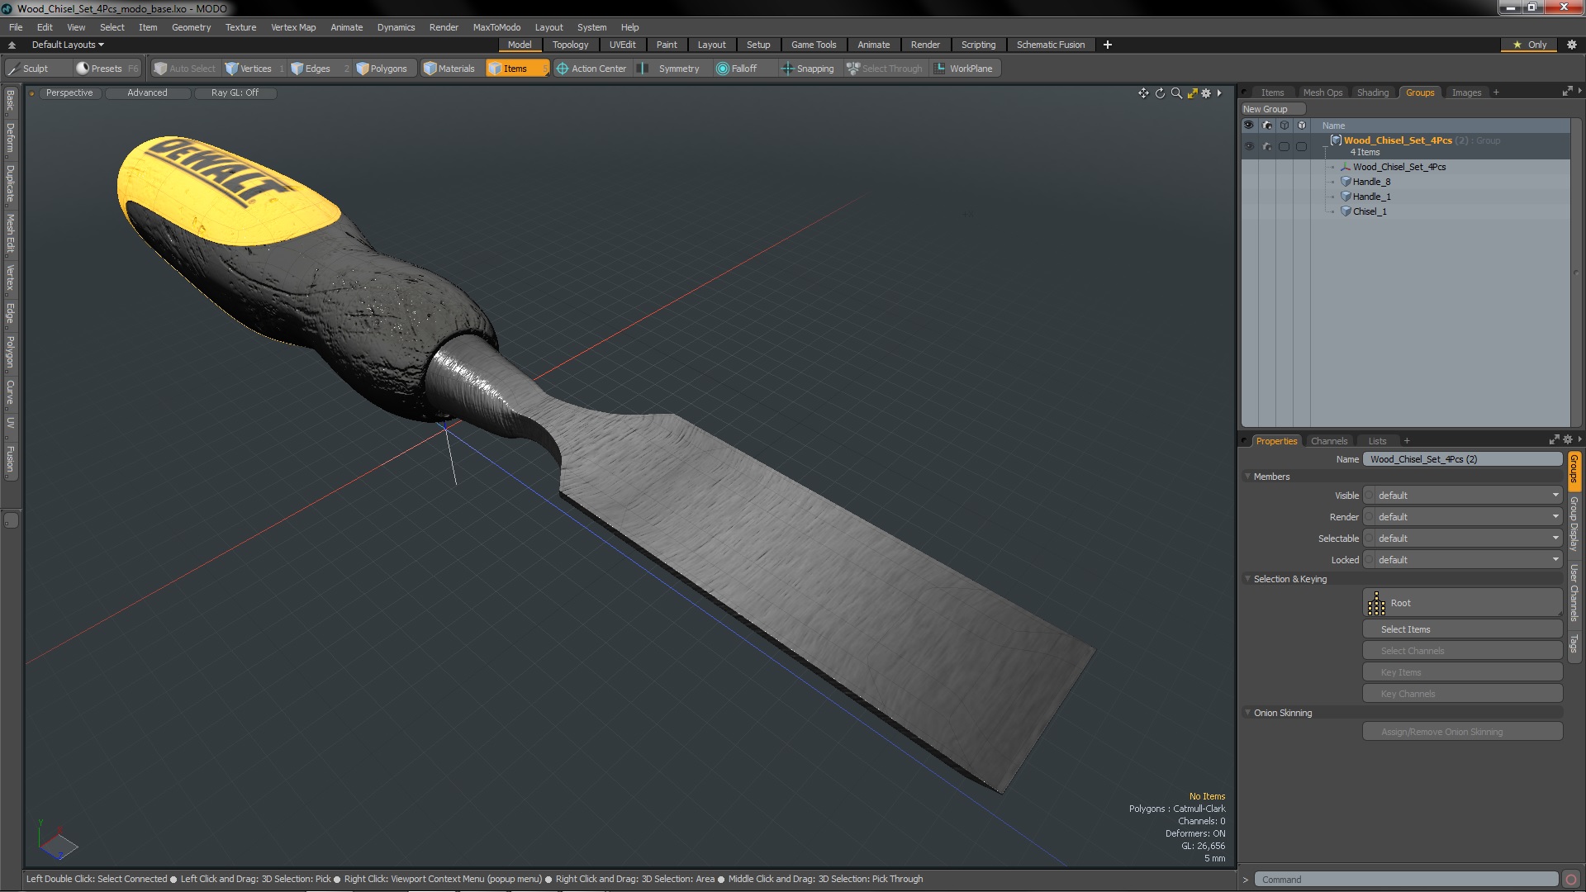Open the Vertex Map menu
This screenshot has width=1586, height=892.
click(x=293, y=27)
